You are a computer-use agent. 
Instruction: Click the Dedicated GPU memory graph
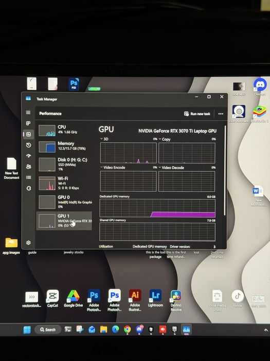click(157, 208)
